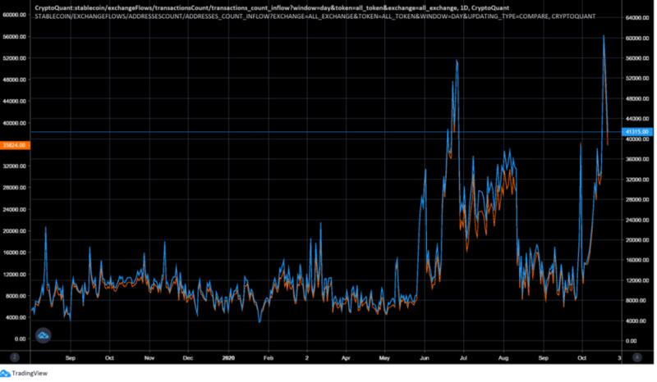Click the ADDRESSES_COUNT_INFLOW legend title
This screenshot has height=382, width=657.
[x=315, y=16]
